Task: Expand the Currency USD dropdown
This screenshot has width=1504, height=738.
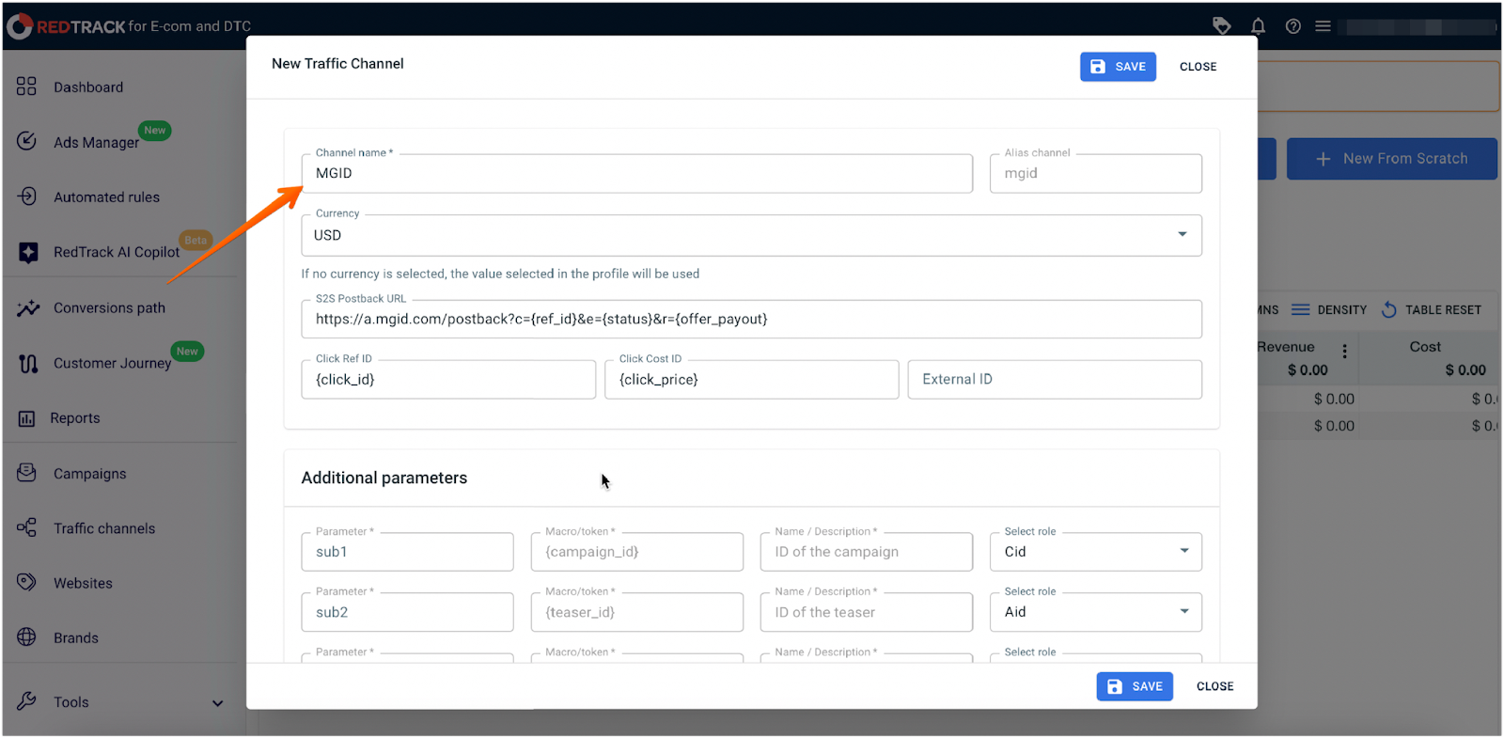Action: (1182, 235)
